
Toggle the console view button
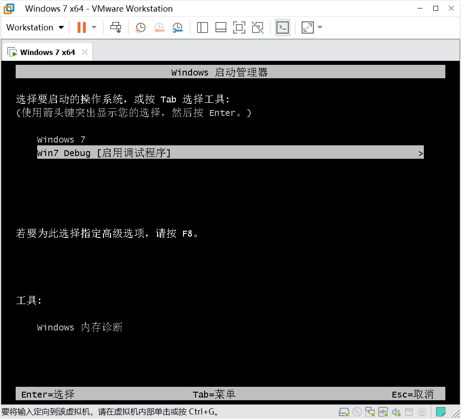[282, 27]
